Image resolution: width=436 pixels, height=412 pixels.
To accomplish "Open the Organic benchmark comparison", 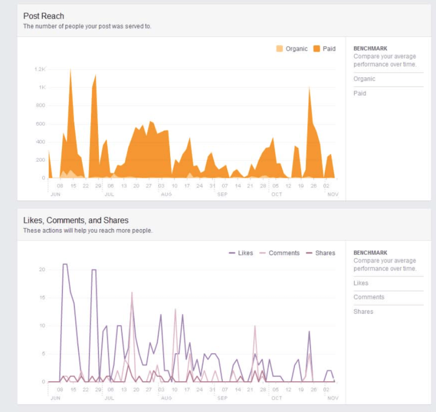I will [x=364, y=79].
